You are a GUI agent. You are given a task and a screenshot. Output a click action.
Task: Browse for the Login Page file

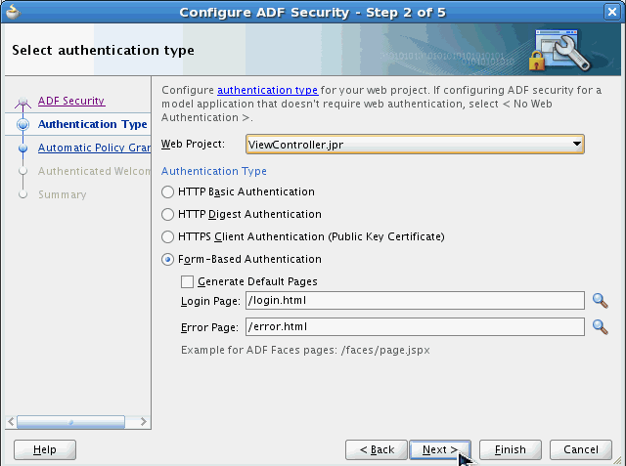click(600, 301)
